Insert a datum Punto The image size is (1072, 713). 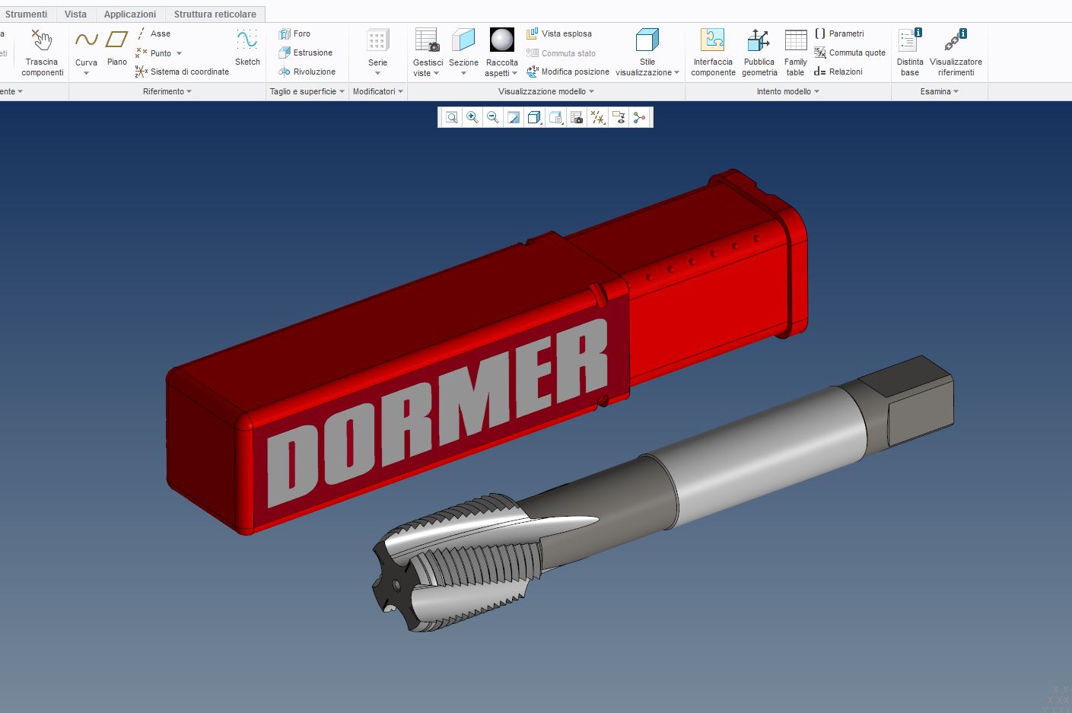coord(154,53)
